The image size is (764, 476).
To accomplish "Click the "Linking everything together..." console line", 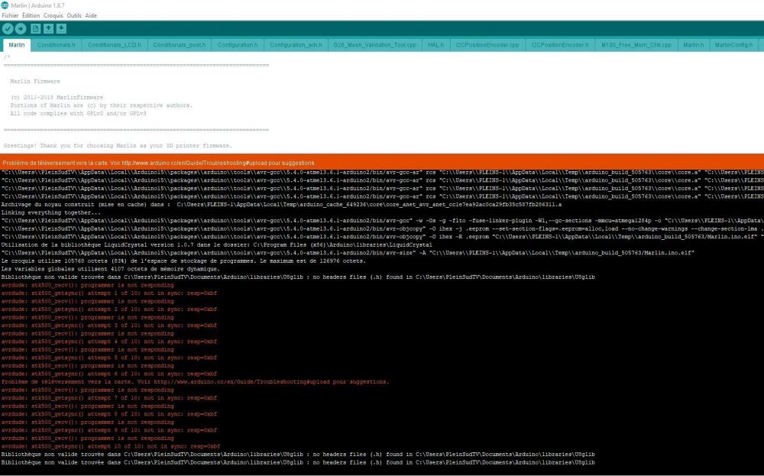I will [51, 212].
